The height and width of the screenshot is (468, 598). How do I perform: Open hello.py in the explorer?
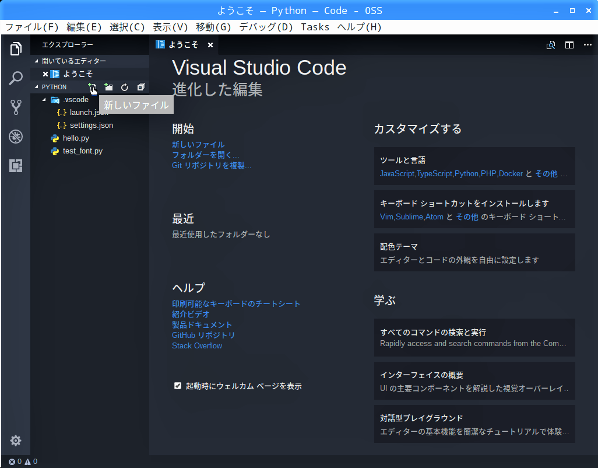coord(76,138)
